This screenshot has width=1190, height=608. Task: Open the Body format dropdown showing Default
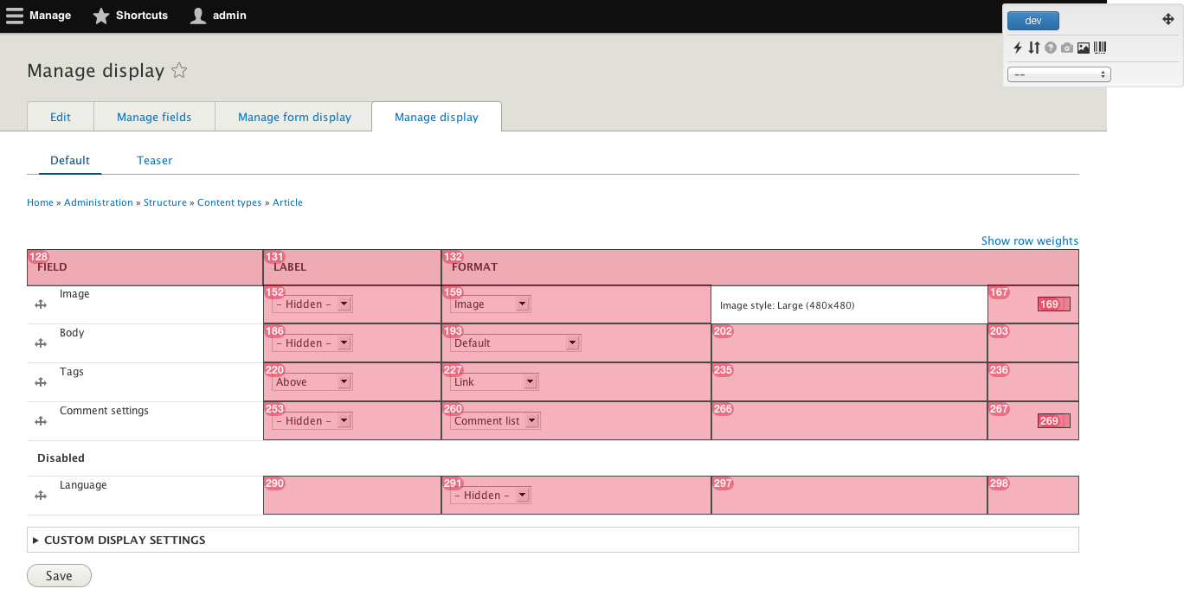[516, 343]
